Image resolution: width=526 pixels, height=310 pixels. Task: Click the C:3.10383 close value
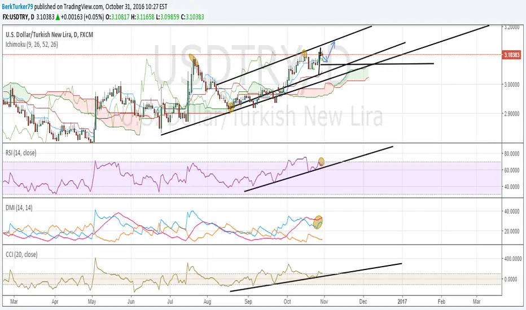click(x=192, y=17)
